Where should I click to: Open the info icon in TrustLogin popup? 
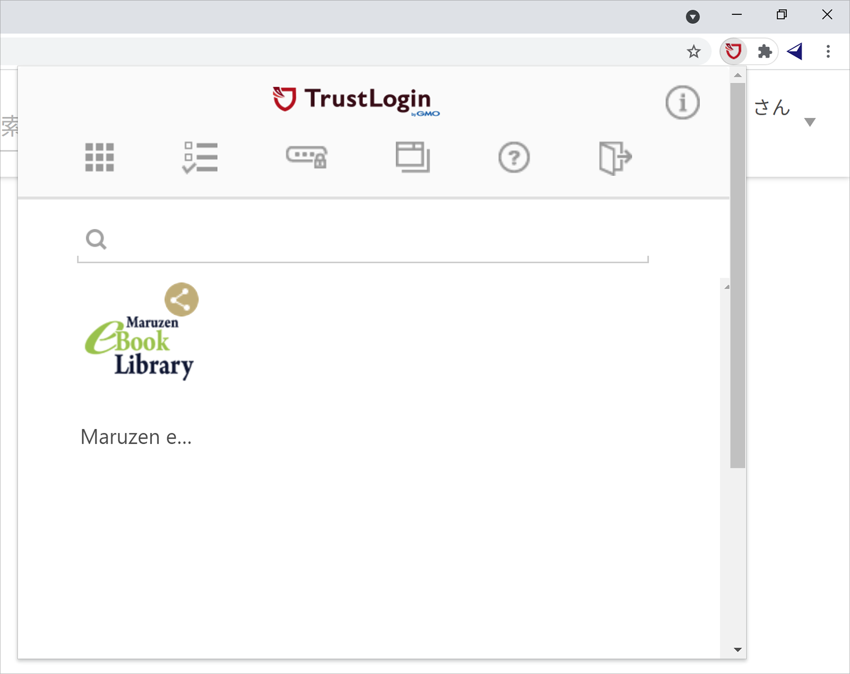coord(683,102)
